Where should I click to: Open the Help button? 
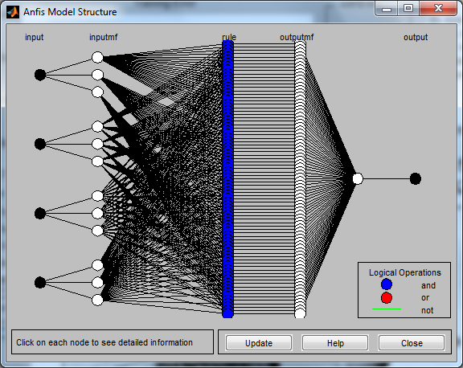click(x=335, y=343)
